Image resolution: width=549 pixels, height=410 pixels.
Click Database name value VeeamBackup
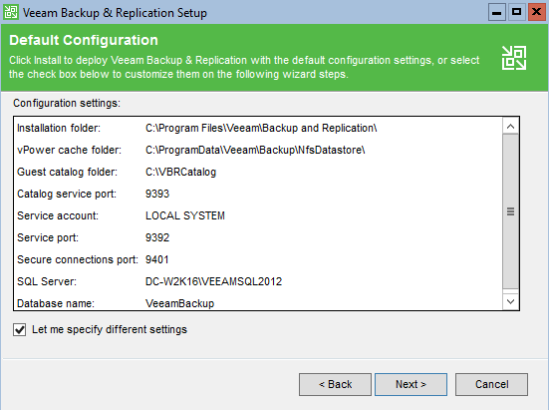(x=179, y=303)
